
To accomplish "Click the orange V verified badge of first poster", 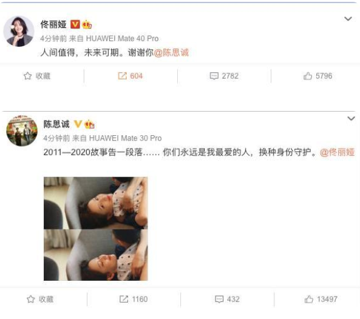I will click(75, 24).
